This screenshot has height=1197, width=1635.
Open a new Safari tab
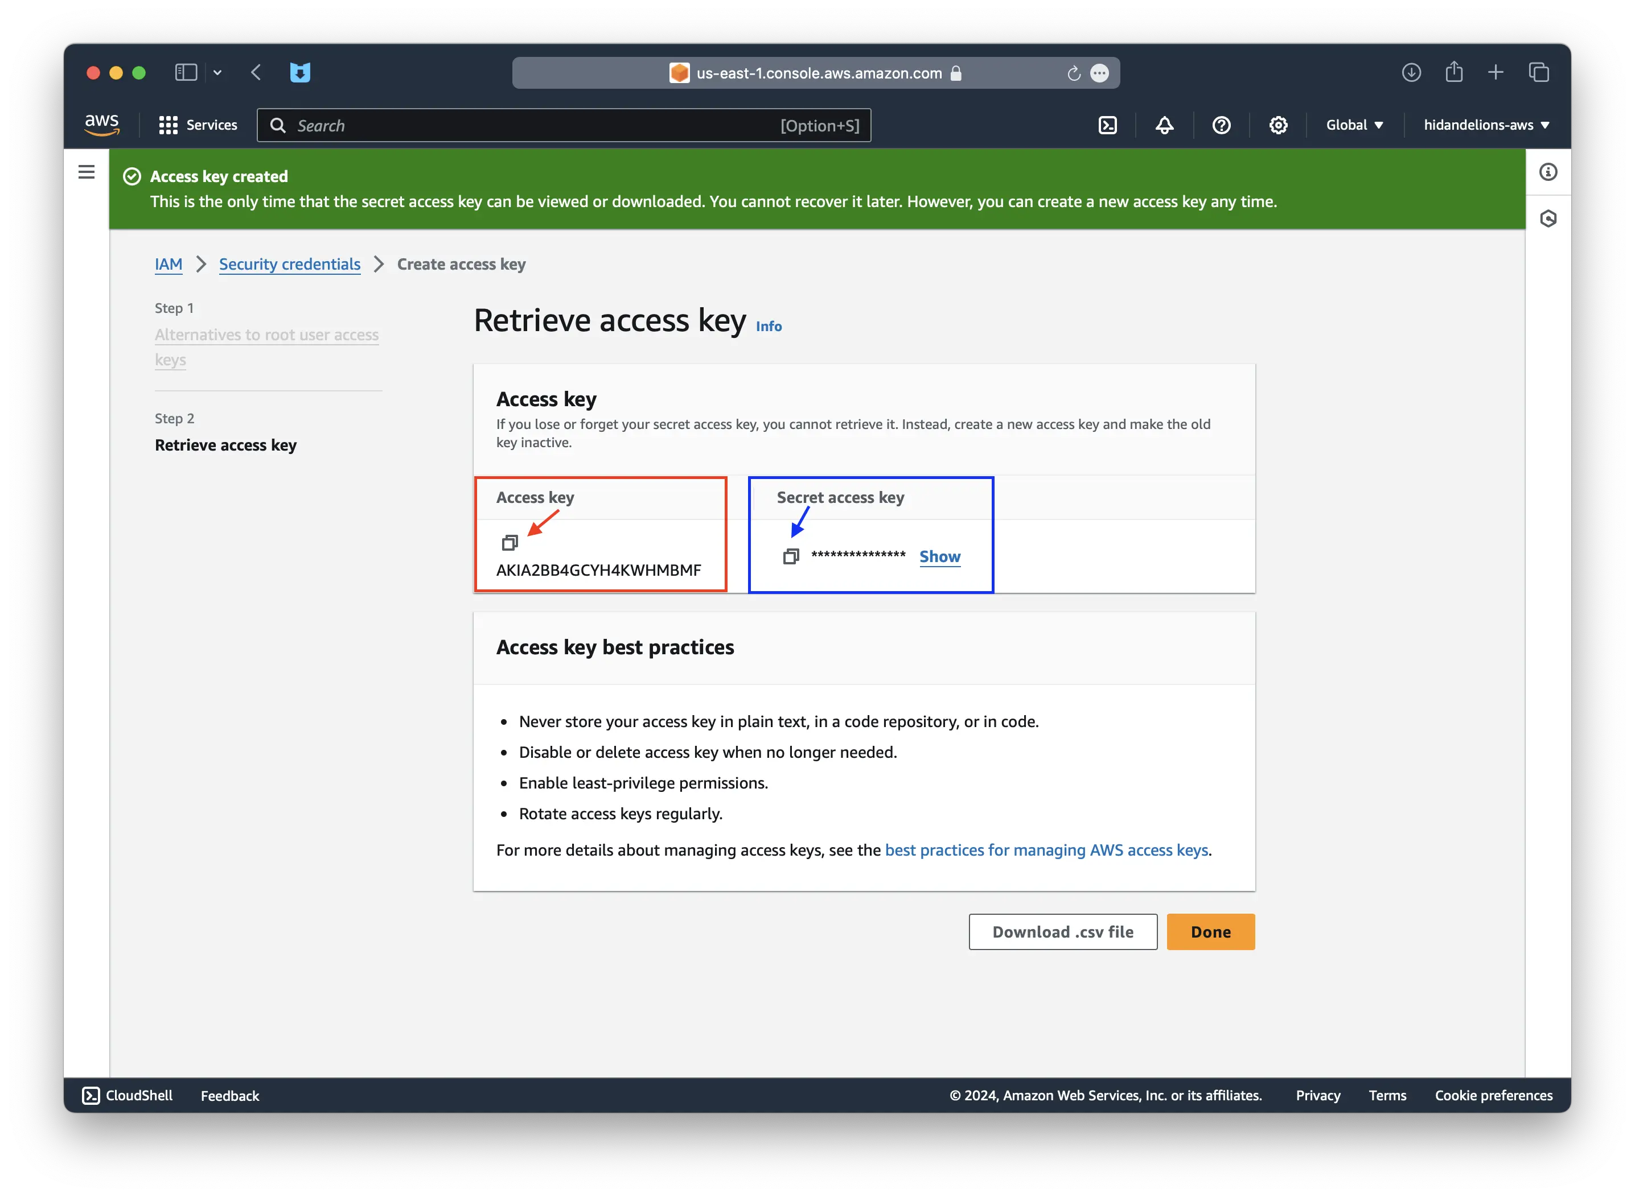point(1495,72)
